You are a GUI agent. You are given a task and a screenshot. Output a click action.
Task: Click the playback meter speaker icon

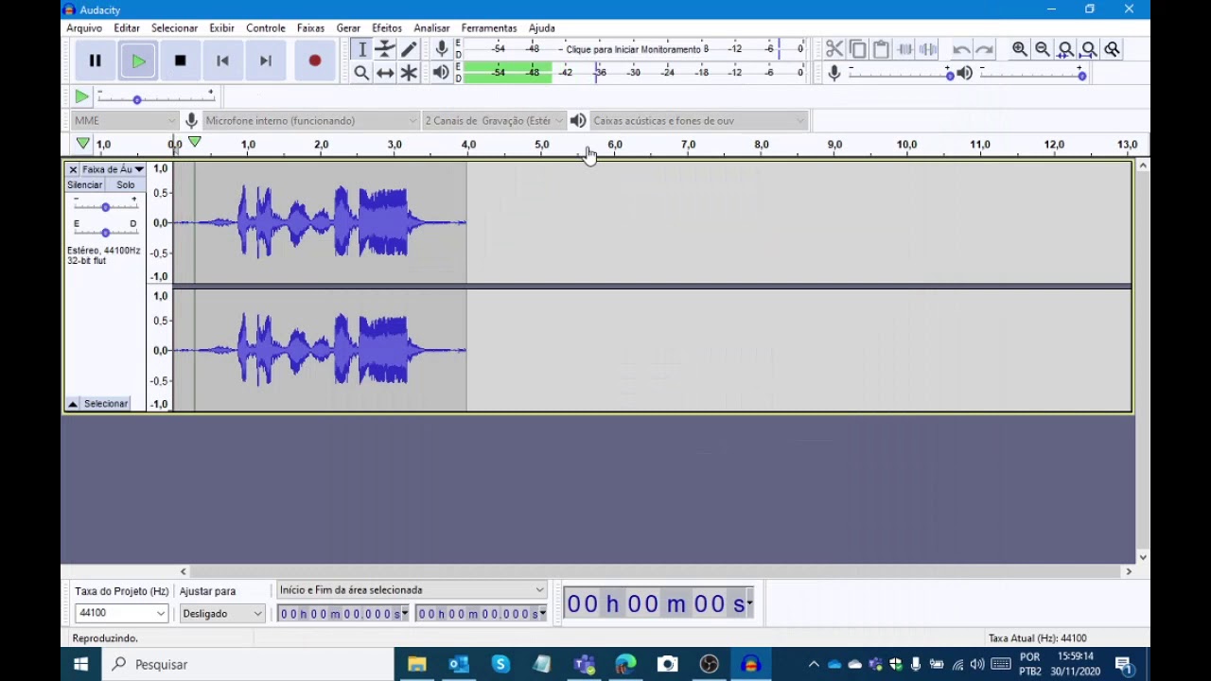coord(442,73)
